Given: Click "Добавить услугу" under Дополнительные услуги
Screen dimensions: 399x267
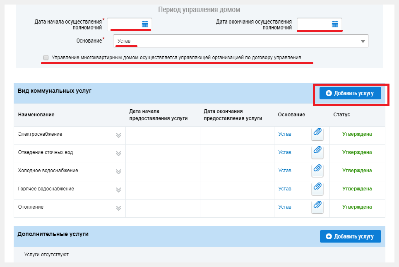Looking at the screenshot, I should pyautogui.click(x=350, y=236).
